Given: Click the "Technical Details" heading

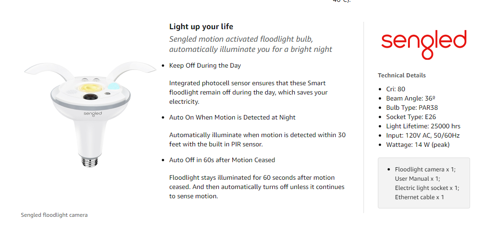Looking at the screenshot, I should tap(401, 76).
